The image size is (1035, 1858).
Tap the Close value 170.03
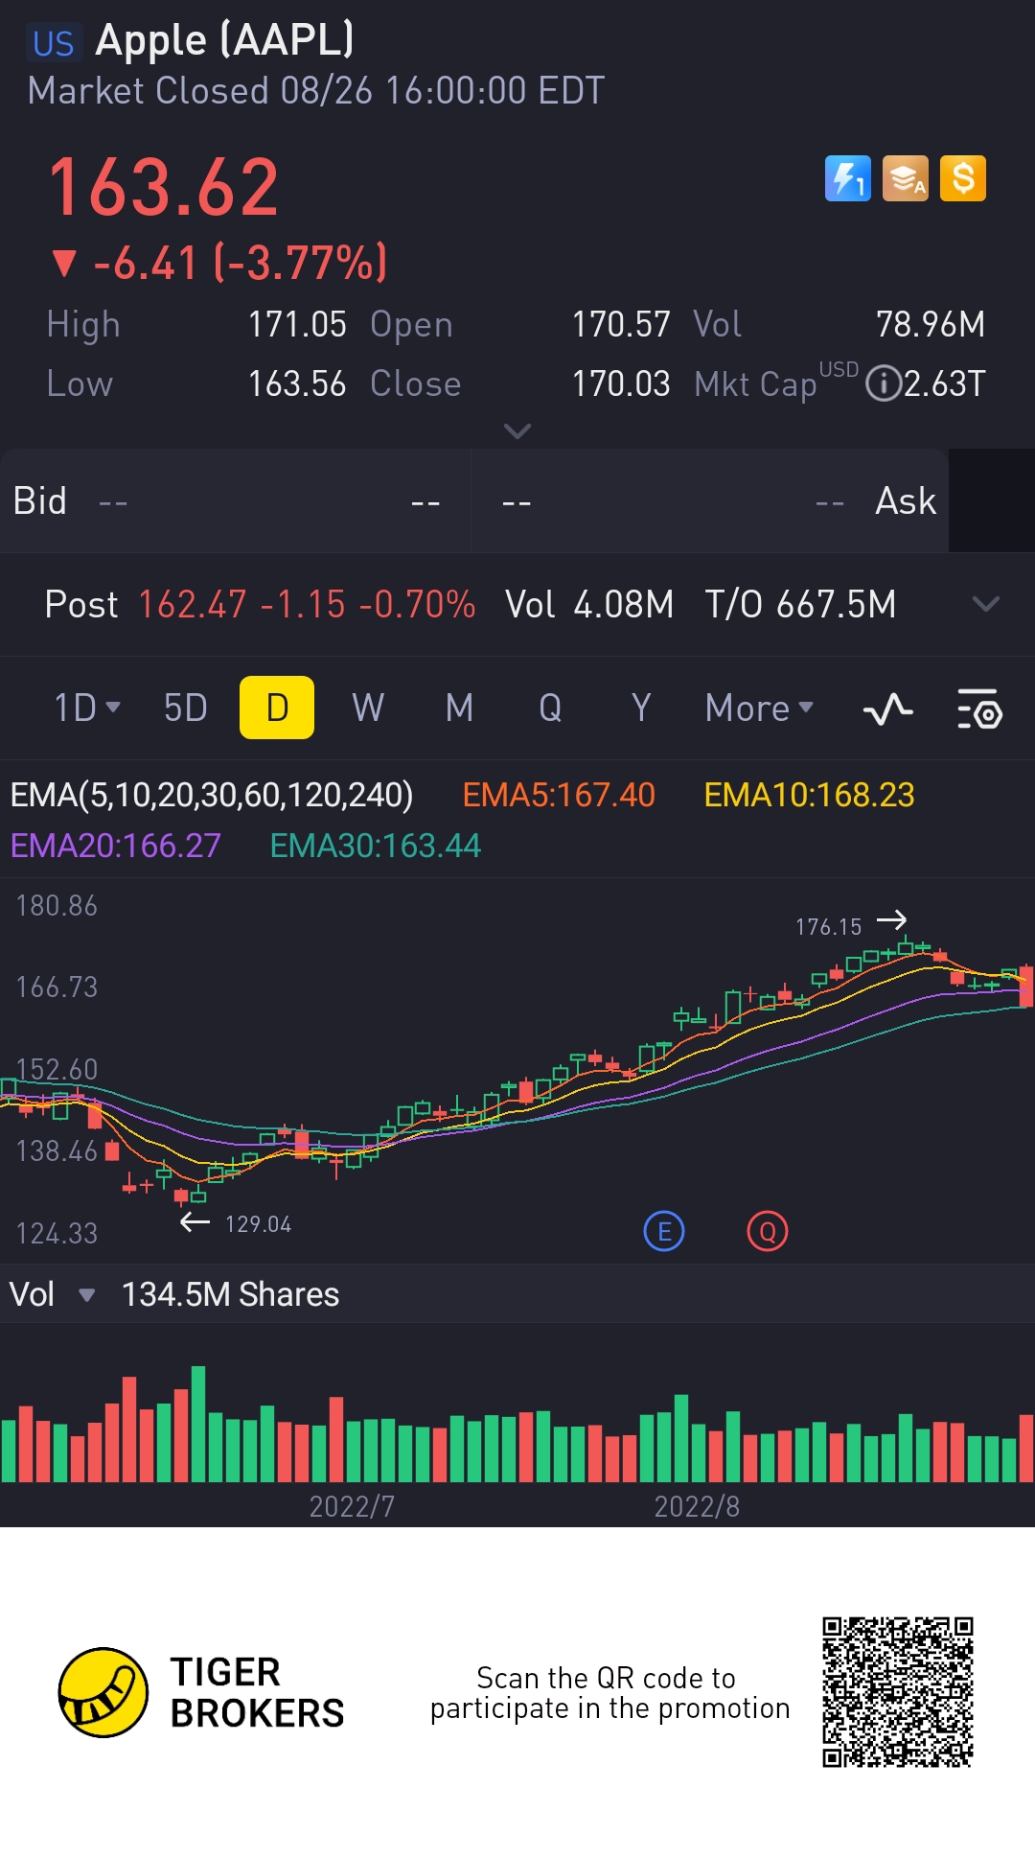pyautogui.click(x=621, y=384)
